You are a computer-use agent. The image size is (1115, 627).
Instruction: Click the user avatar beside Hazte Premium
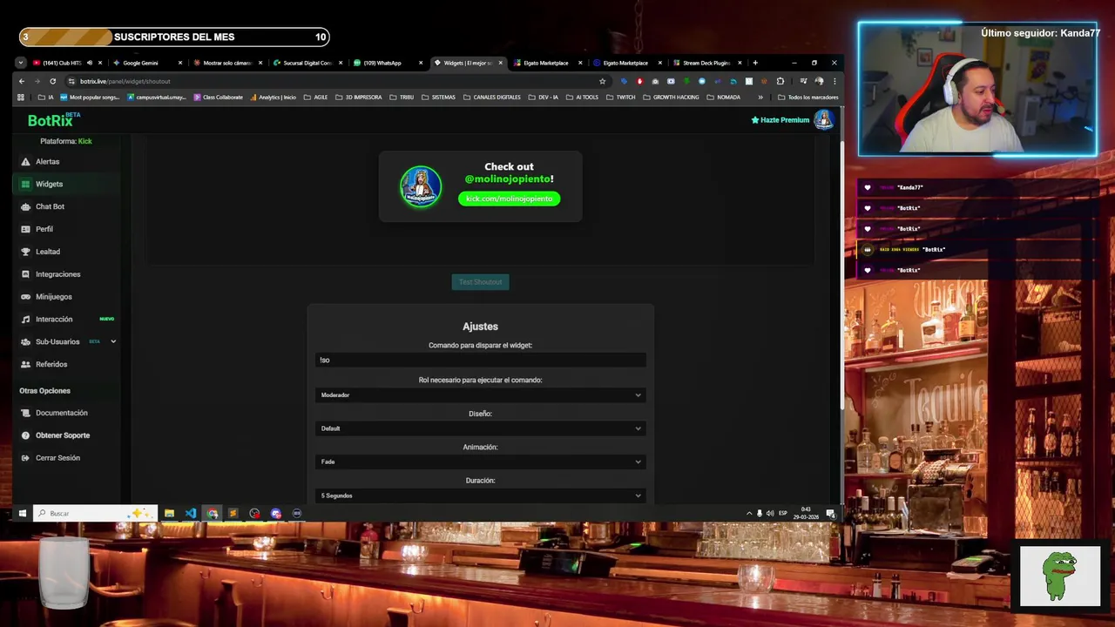pyautogui.click(x=823, y=120)
